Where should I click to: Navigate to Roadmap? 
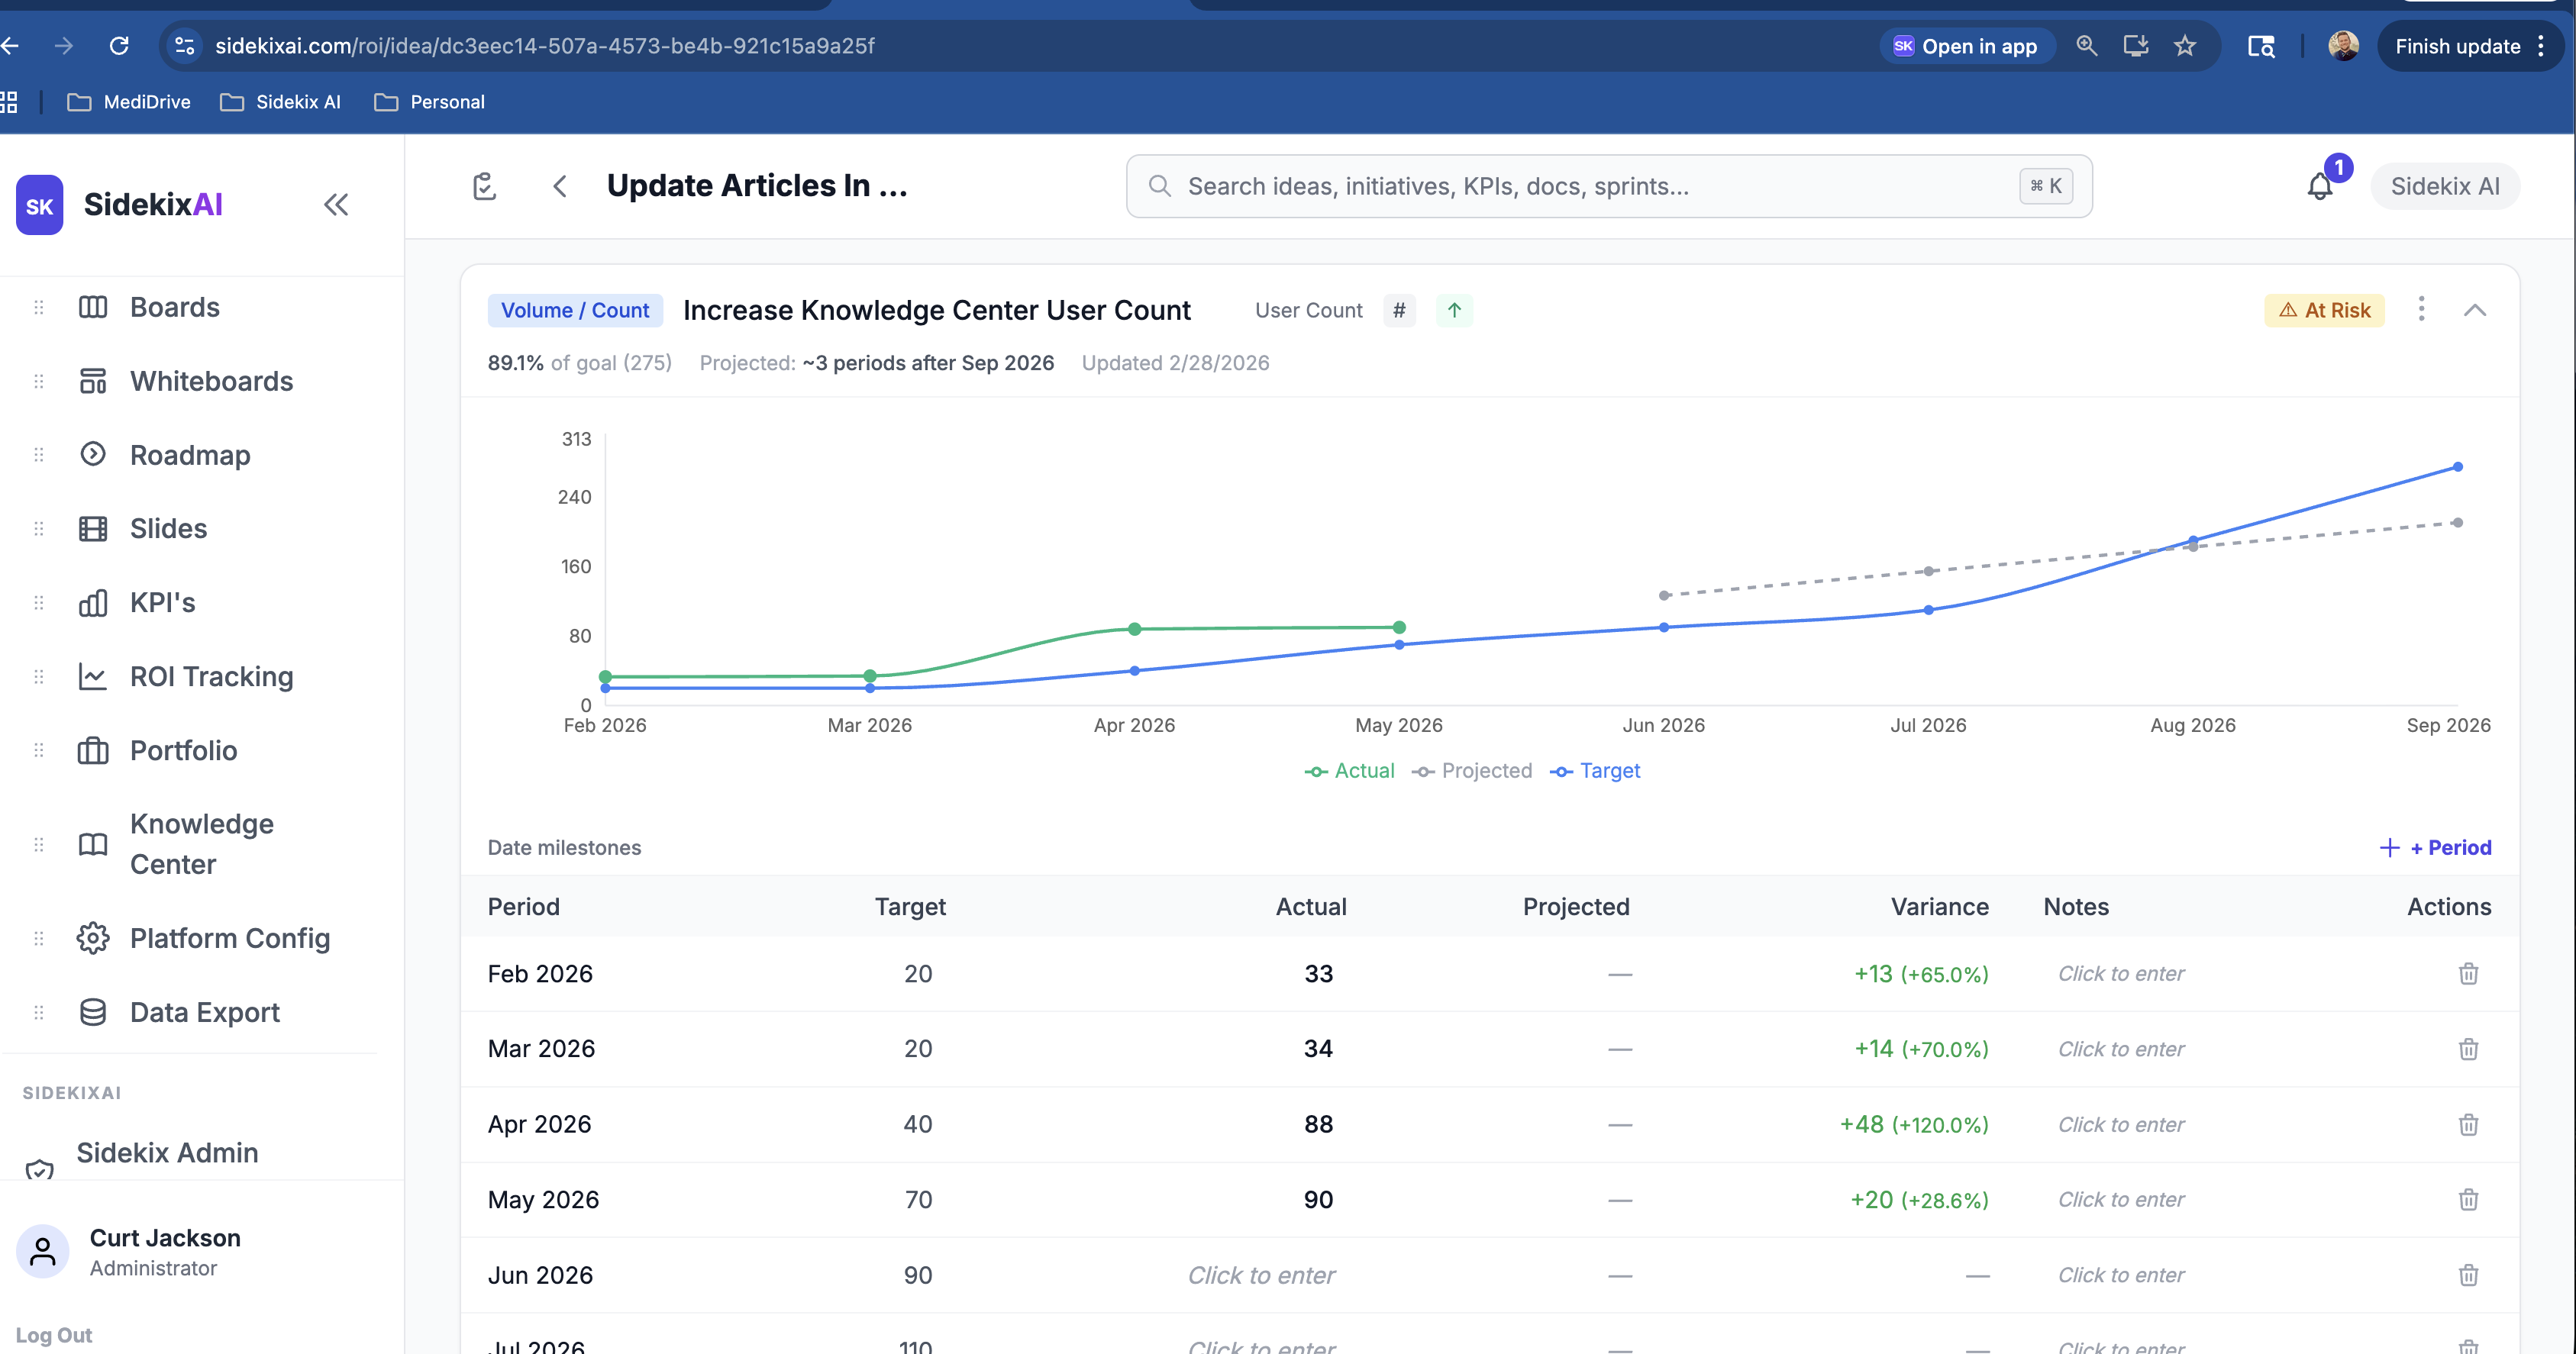pos(190,455)
